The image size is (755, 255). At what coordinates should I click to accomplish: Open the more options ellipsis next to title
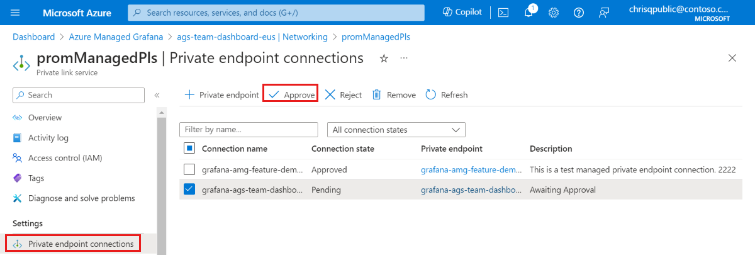click(x=404, y=58)
